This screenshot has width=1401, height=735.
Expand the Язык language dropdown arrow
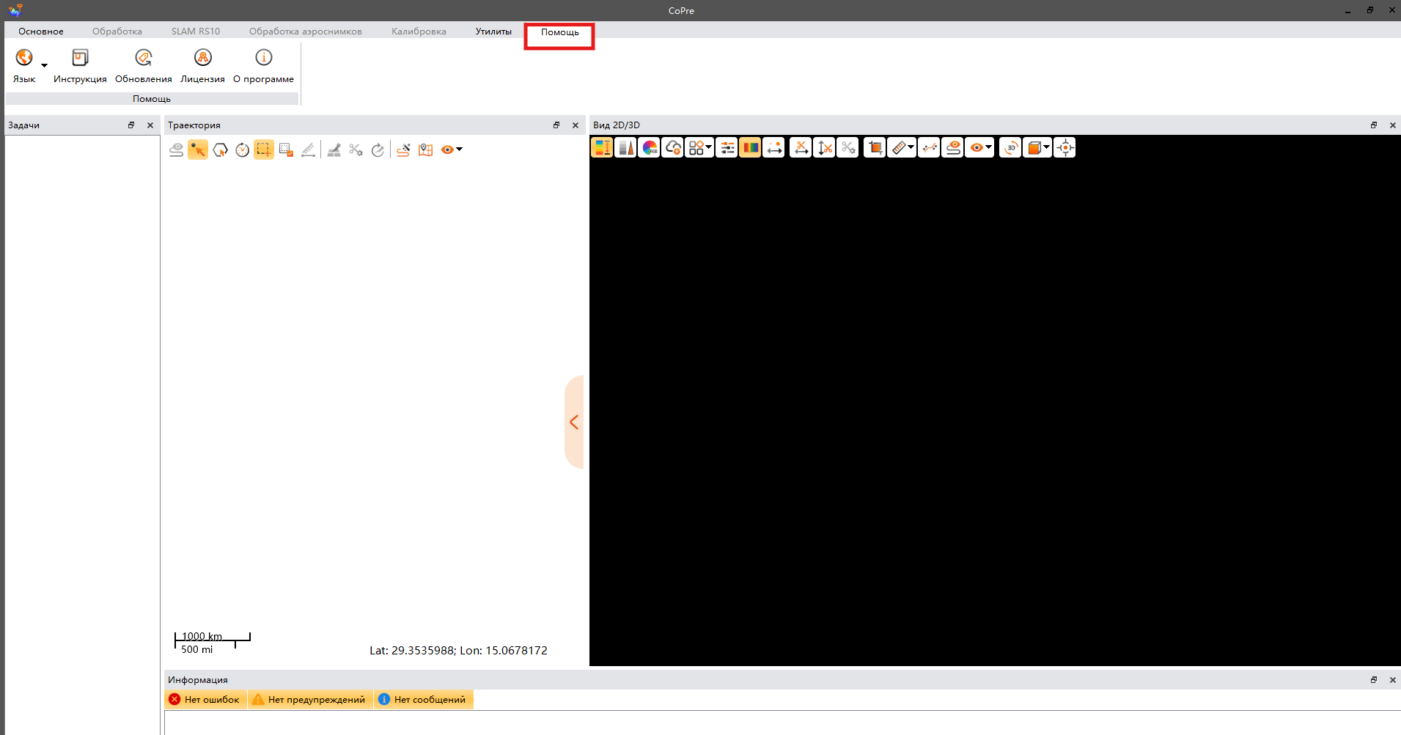pyautogui.click(x=44, y=65)
